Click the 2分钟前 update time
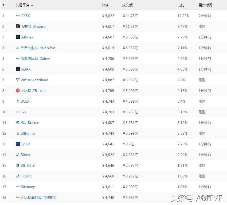This screenshot has height=205, width=227. (x=205, y=16)
